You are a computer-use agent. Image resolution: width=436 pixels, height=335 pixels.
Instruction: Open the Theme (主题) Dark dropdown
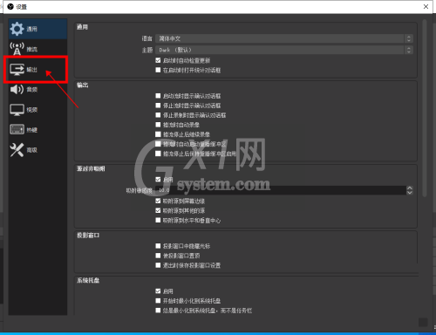click(x=284, y=50)
